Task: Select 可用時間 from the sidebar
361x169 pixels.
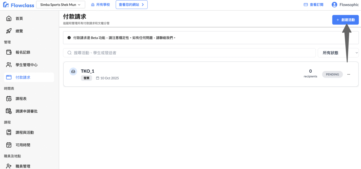Action: [23, 145]
